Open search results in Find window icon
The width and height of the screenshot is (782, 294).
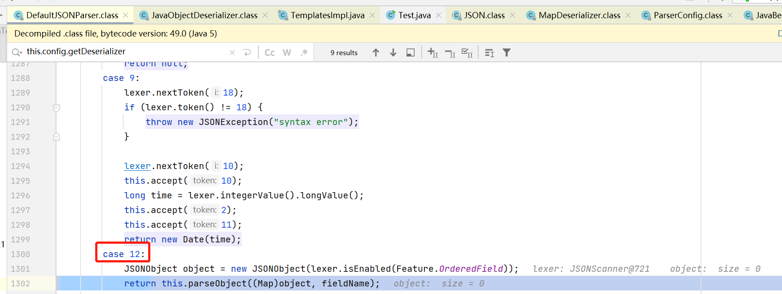(411, 52)
